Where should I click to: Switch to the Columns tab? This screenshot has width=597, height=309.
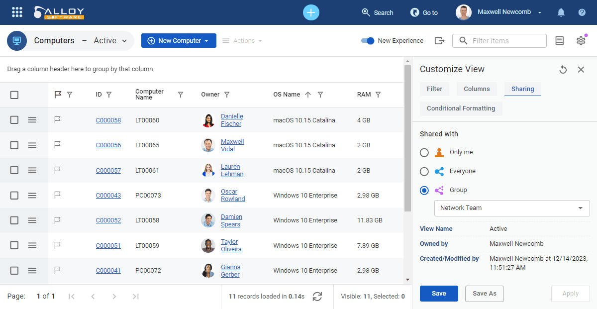(477, 89)
